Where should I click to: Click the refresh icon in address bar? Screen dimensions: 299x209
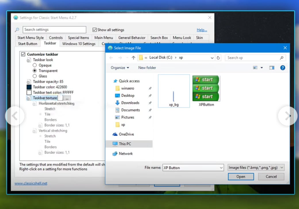(218, 58)
